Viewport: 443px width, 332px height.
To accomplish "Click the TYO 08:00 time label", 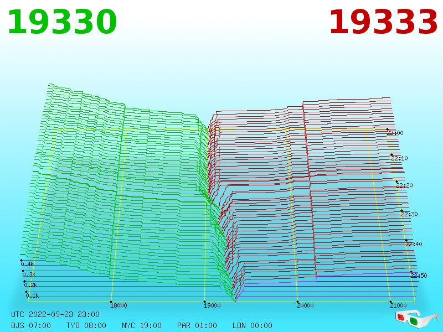I will point(86,325).
